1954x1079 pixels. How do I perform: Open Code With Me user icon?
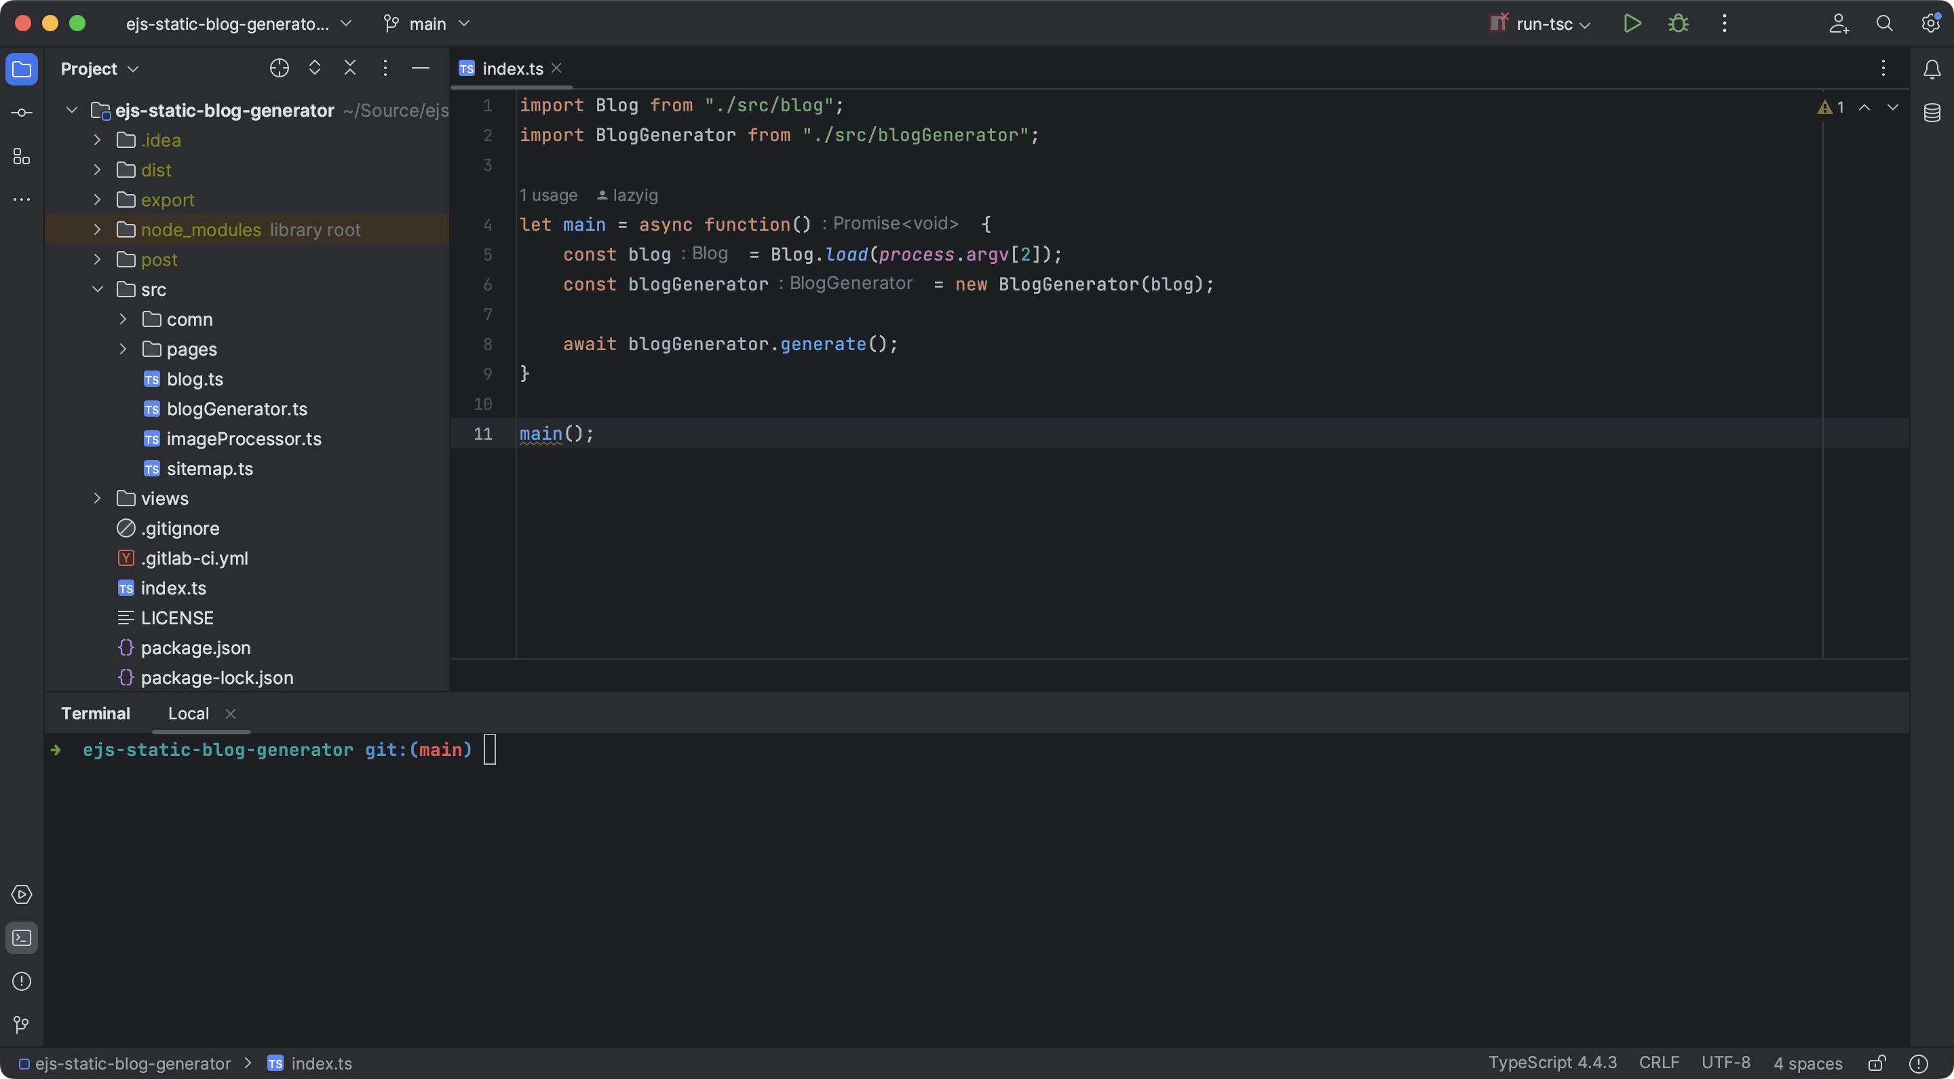coord(1839,24)
